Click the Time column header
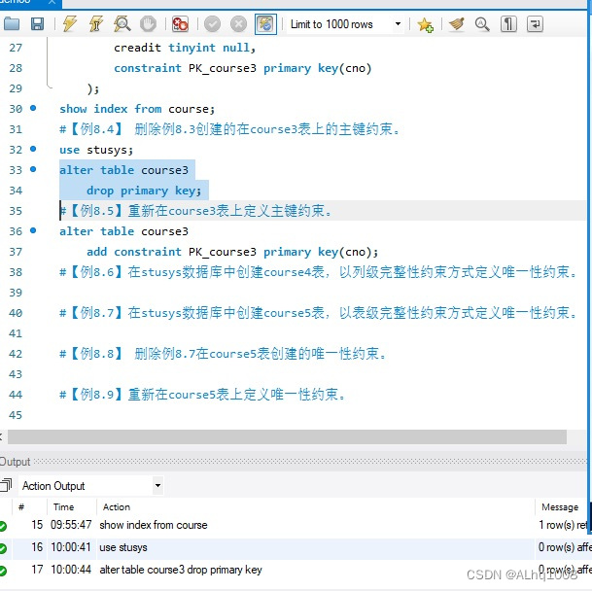Viewport: 592px width, 591px height. tap(63, 506)
